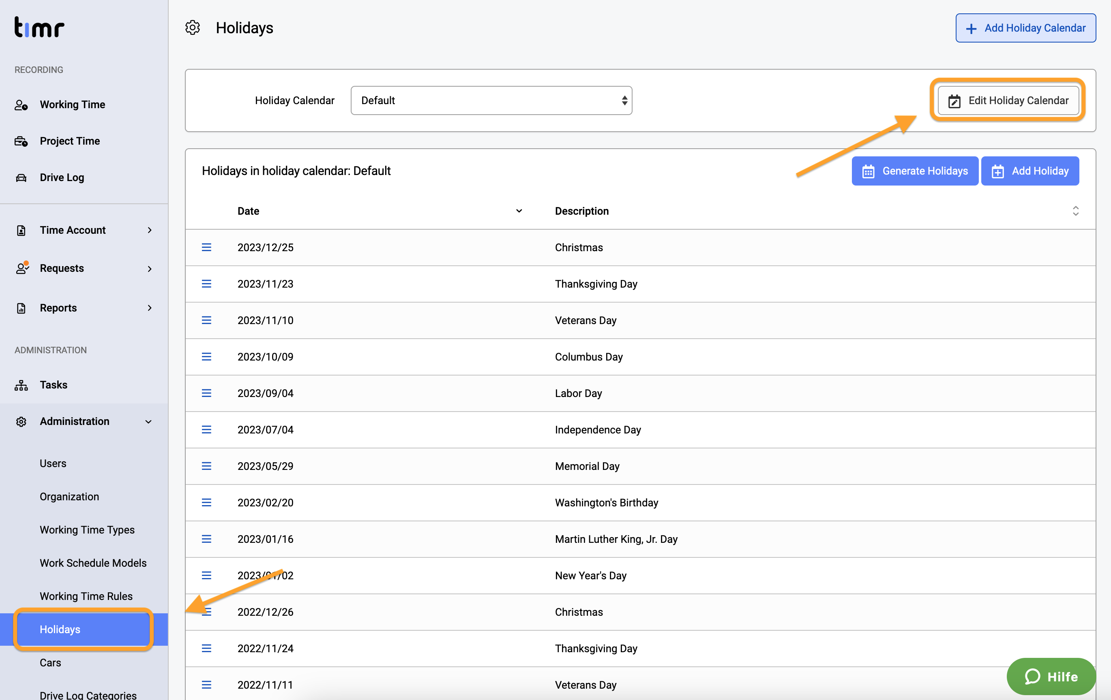This screenshot has width=1111, height=700.
Task: Open row menu for Independence Day
Action: [206, 429]
